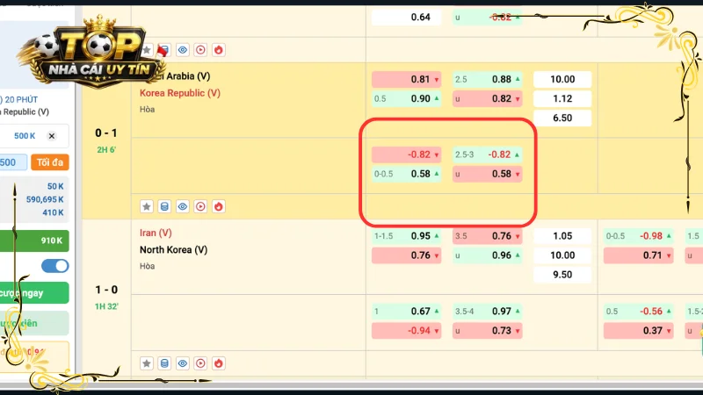Viewport: 703px width, 395px height.
Task: Click the green cược ngay button
Action: point(34,293)
